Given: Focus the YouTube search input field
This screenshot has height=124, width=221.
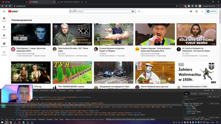Looking at the screenshot, I should 100,11.
